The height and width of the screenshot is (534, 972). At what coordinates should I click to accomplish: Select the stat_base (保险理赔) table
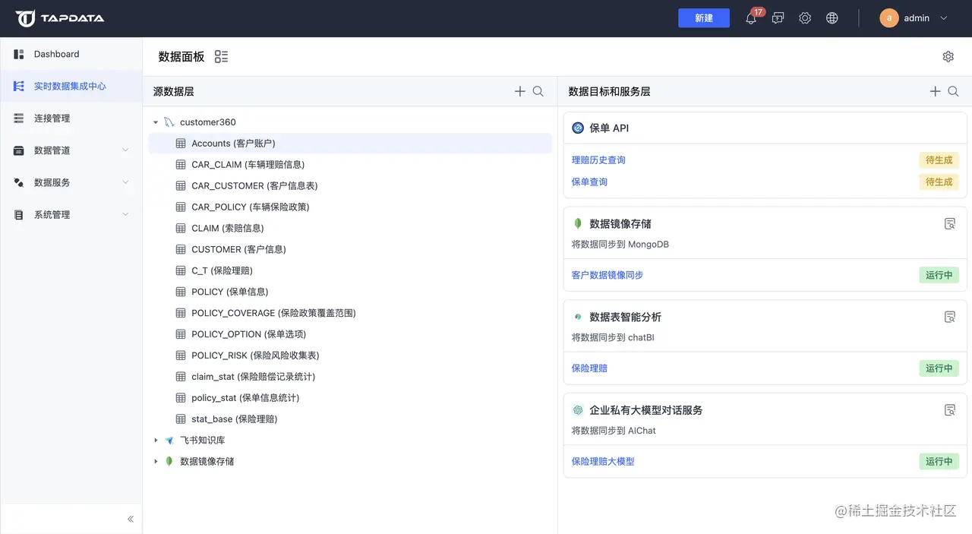(350, 419)
